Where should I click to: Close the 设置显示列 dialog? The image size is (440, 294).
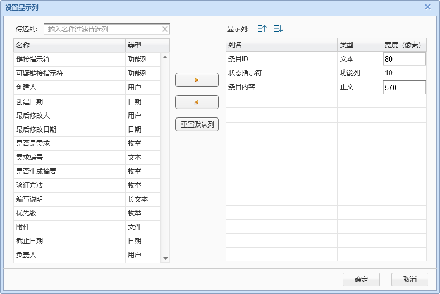428,7
